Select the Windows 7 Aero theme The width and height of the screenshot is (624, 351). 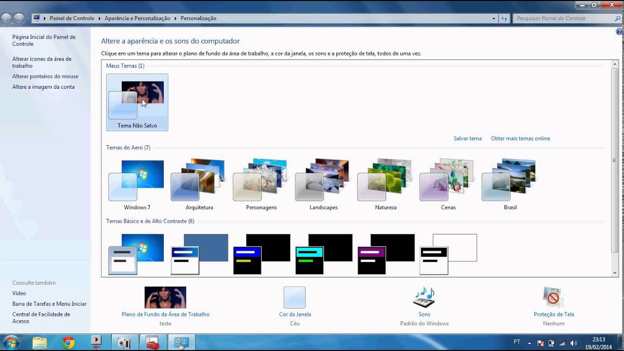(x=137, y=184)
